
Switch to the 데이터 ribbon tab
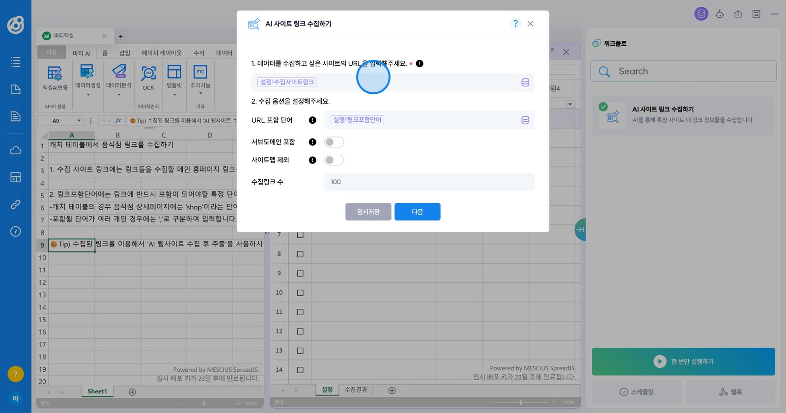tap(224, 53)
